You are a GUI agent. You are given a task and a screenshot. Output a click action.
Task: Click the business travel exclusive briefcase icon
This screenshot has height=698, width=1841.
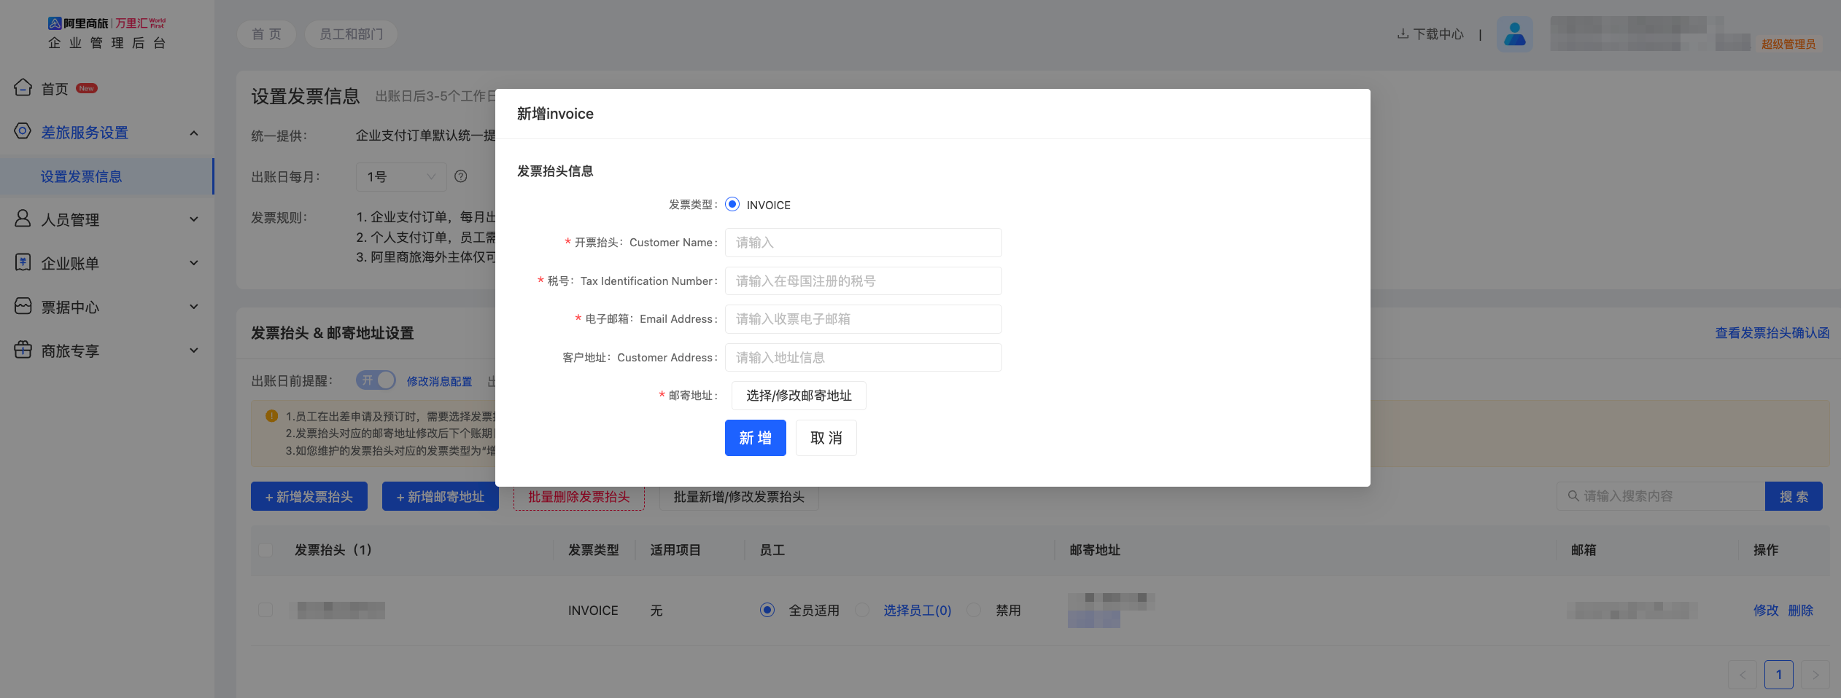click(x=23, y=350)
